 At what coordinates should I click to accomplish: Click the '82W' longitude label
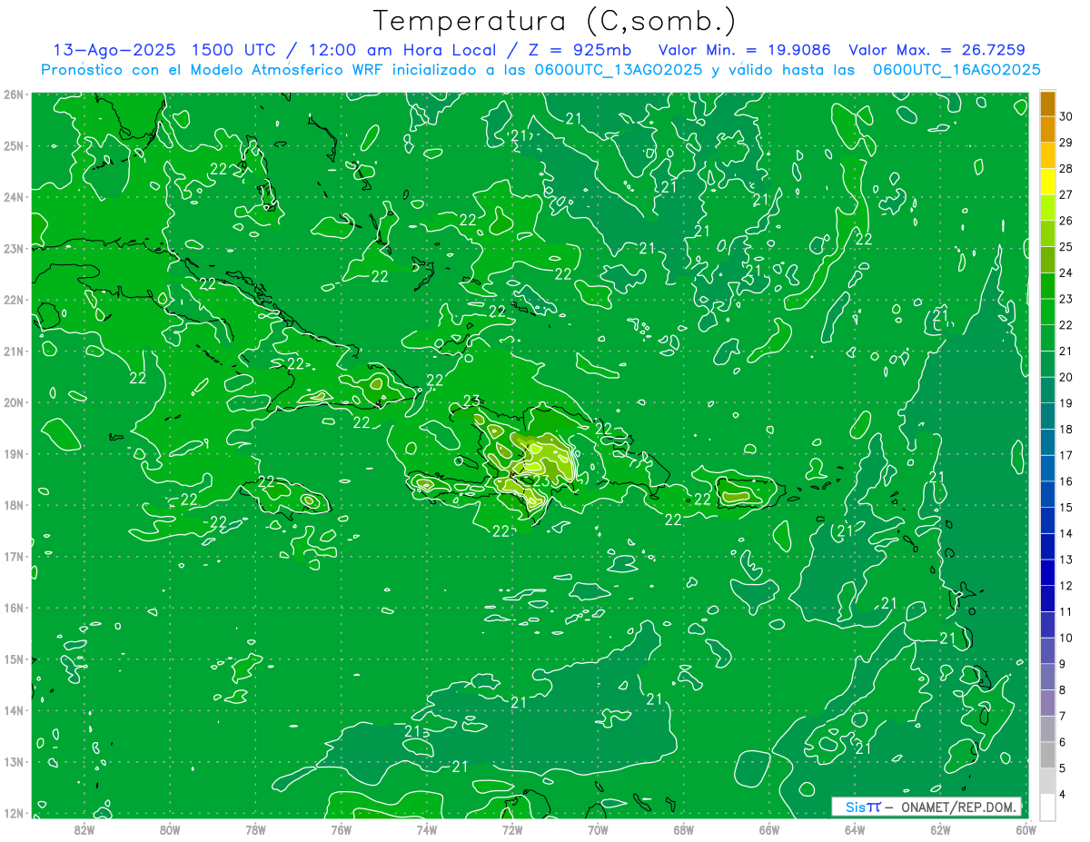point(84,829)
